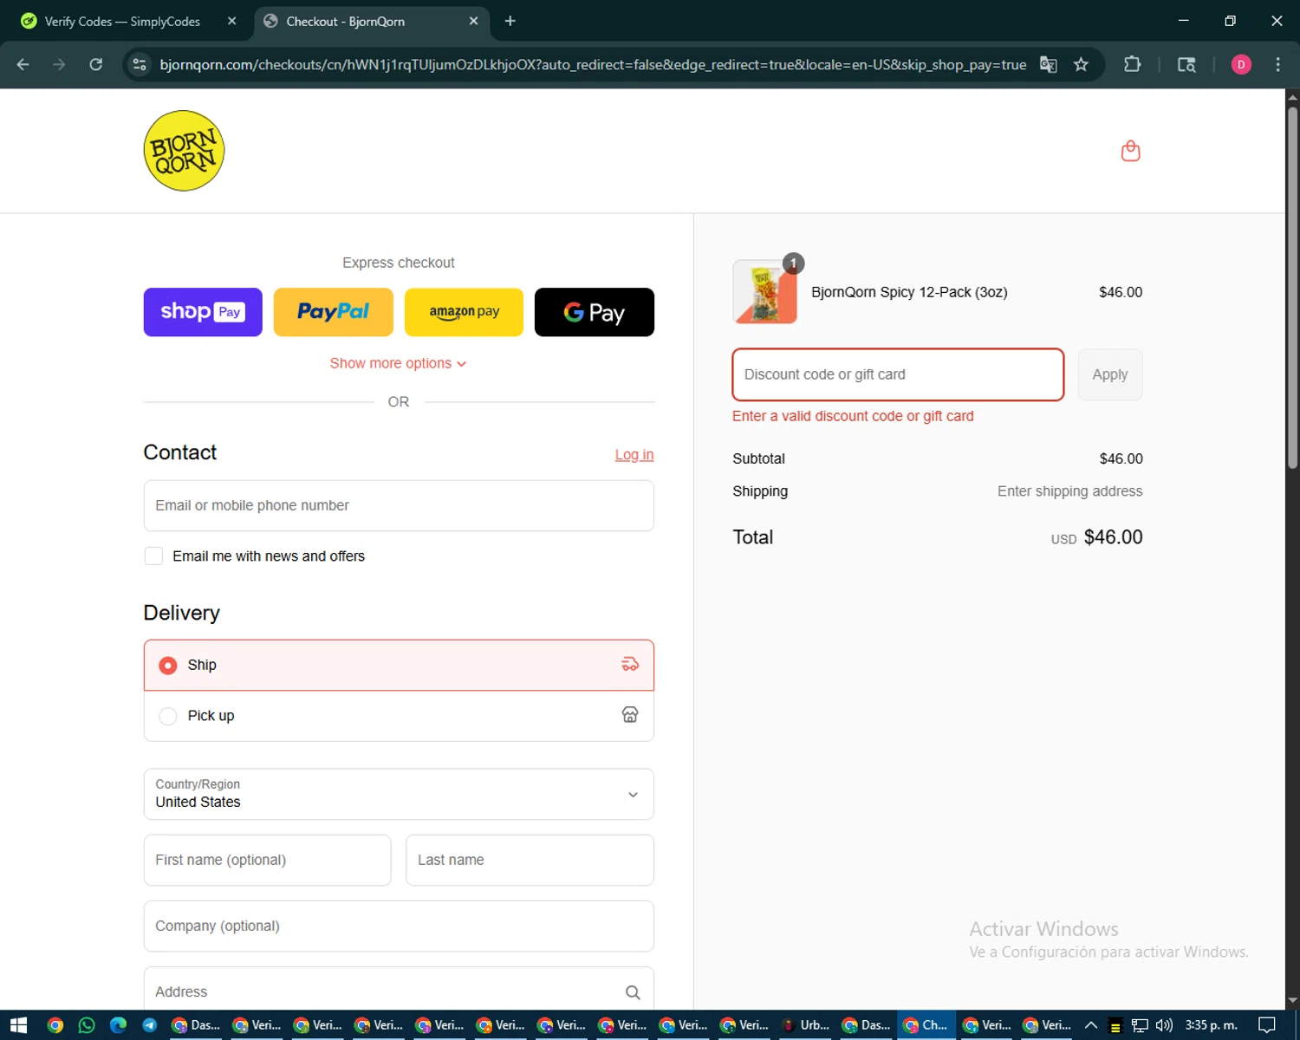Viewport: 1300px width, 1040px height.
Task: Show hidden system tray icons
Action: click(1091, 1025)
